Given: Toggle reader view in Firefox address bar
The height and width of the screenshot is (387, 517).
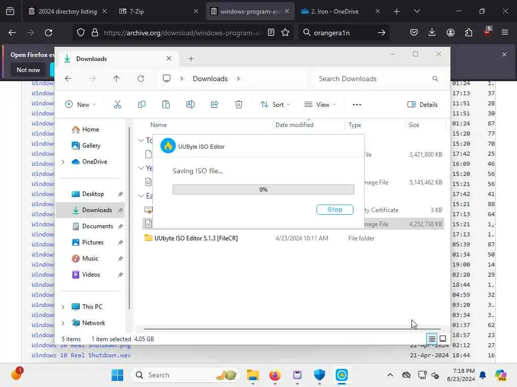Looking at the screenshot, I should tap(271, 33).
